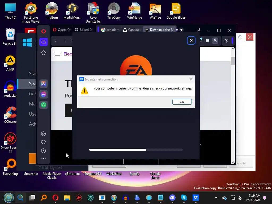This screenshot has width=272, height=204.
Task: Open a new tab with the plus button
Action: [181, 30]
